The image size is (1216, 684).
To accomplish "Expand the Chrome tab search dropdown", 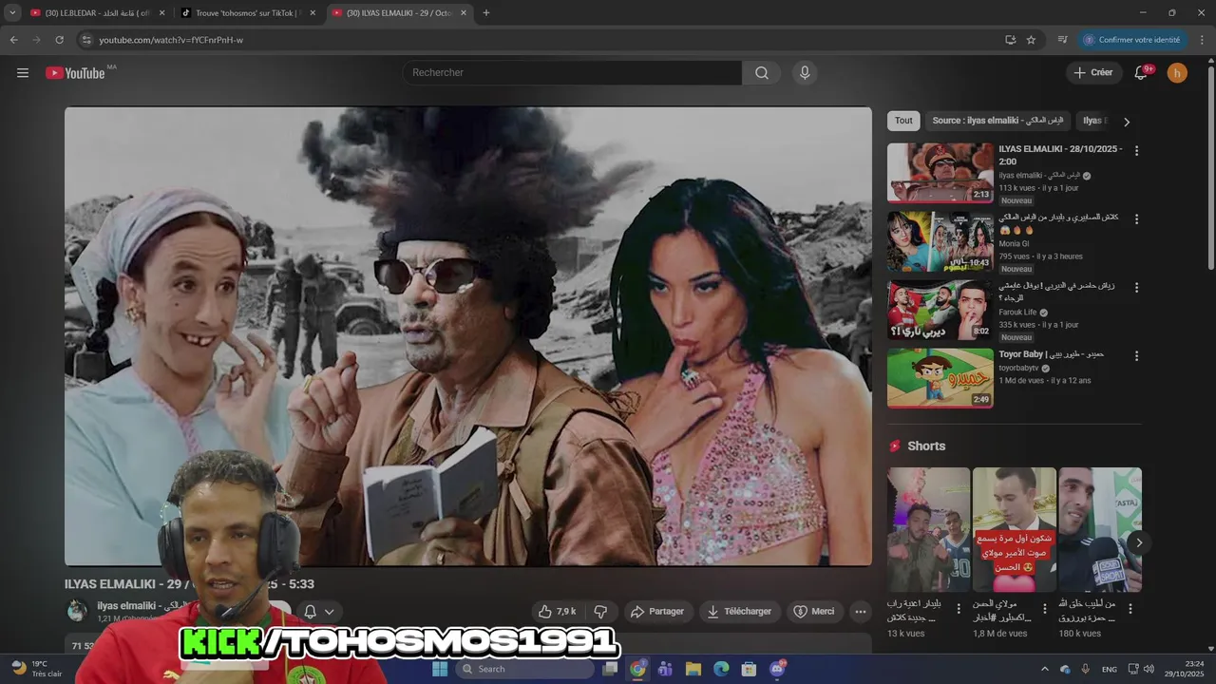I will tap(12, 13).
